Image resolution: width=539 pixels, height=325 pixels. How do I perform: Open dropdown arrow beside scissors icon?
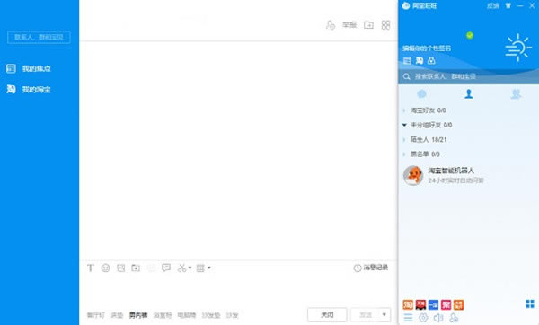(190, 268)
